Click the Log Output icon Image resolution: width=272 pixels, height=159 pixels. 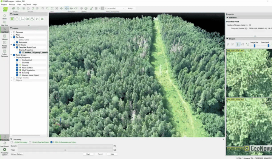[5, 143]
